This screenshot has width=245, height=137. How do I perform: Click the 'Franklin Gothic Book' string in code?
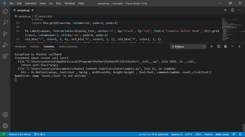click(182, 31)
